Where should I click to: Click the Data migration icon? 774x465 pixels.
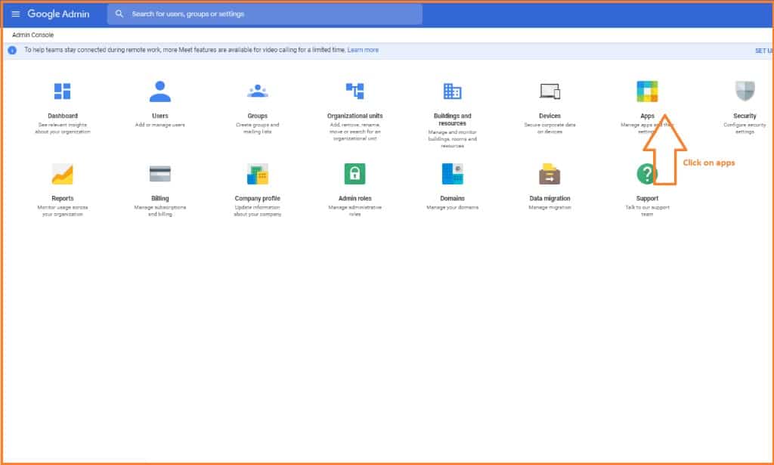point(550,174)
